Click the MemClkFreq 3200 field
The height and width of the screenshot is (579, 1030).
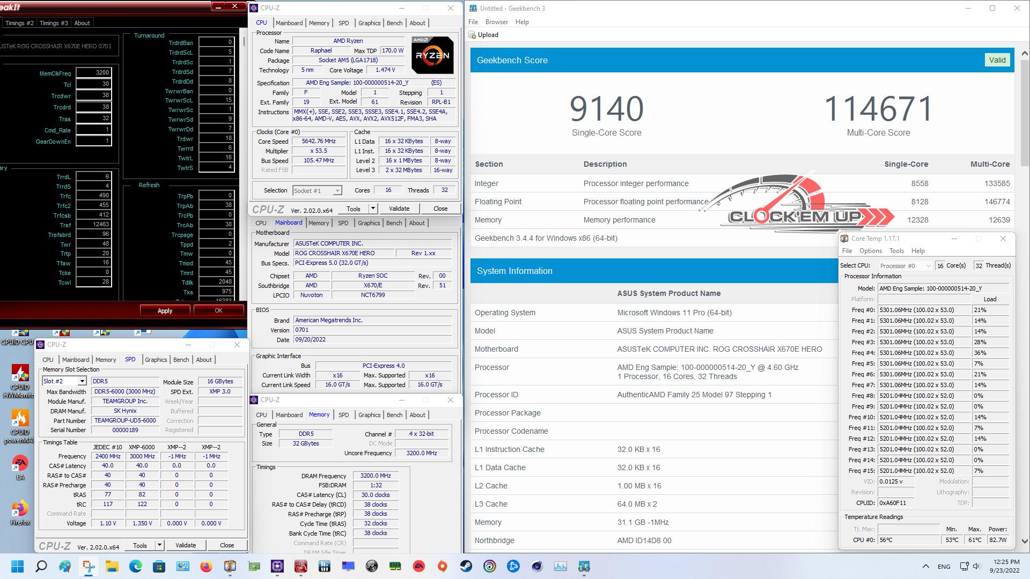[x=93, y=73]
